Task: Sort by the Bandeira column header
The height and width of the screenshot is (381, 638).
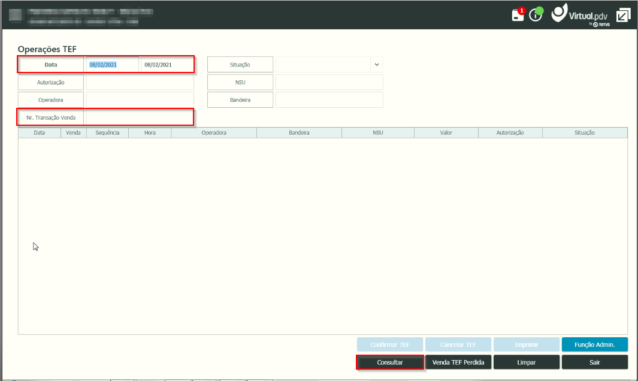Action: click(x=299, y=133)
